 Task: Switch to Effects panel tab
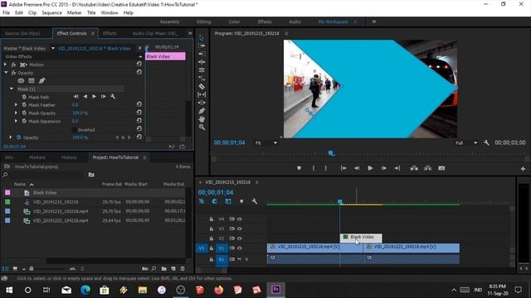[110, 33]
